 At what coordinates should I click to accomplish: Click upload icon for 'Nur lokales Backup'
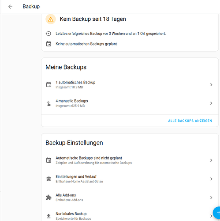[x=48, y=216]
